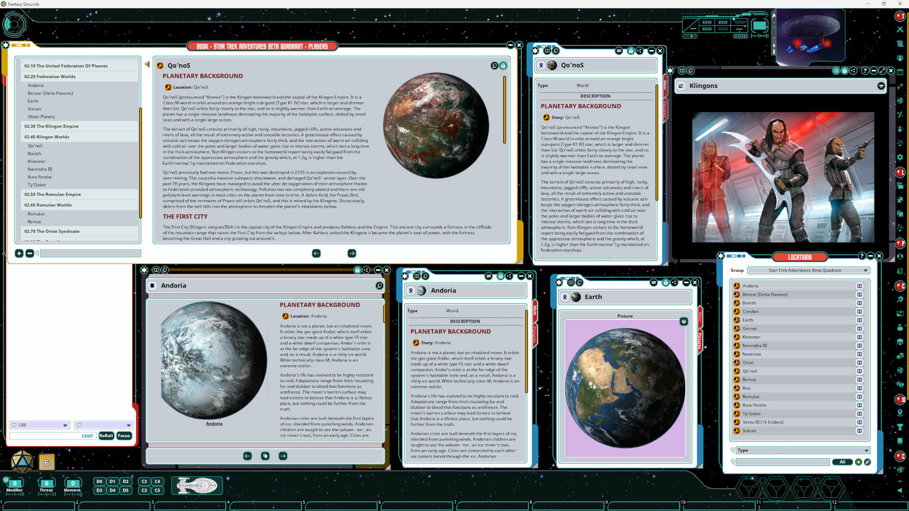Select Khitomer in book index
This screenshot has height=511, width=909.
[x=36, y=162]
